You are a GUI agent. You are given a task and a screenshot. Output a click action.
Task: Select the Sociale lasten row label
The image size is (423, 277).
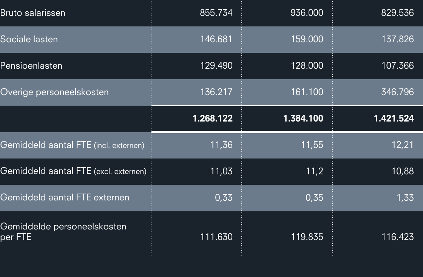coord(29,39)
